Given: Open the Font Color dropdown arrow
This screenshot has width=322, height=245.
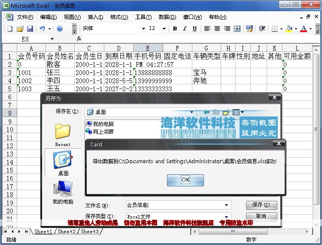Looking at the screenshot, I should (310, 29).
